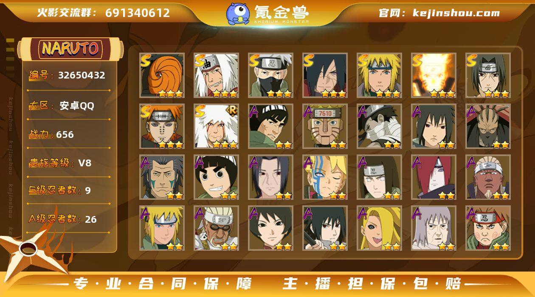
Task: Pick the ninja with 7610 headband
Action: [x=325, y=126]
